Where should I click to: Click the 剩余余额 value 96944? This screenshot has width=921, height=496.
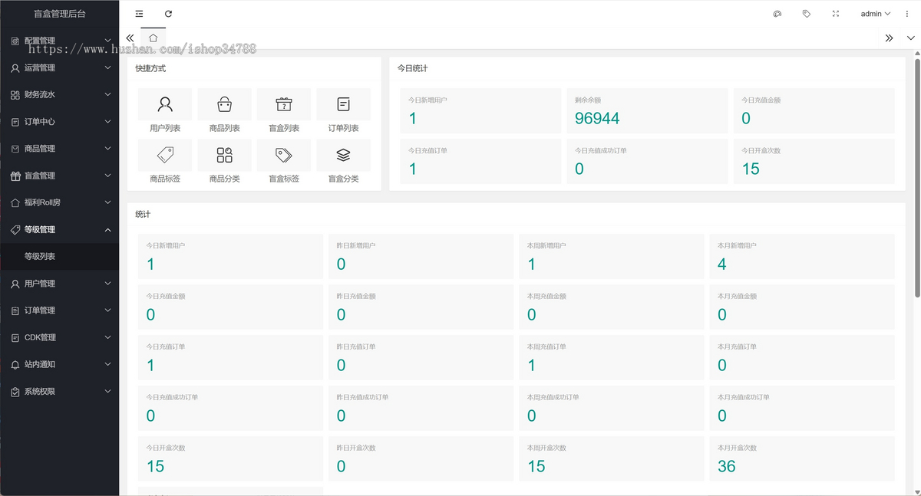(x=597, y=118)
